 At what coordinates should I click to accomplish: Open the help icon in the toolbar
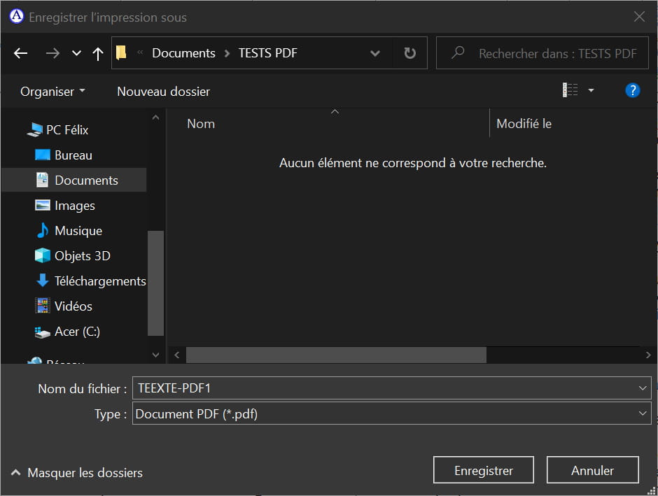[632, 90]
